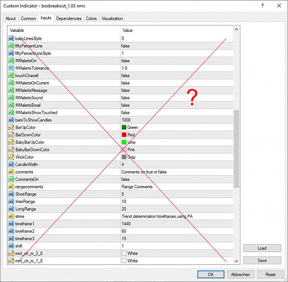Open the BarDownColor Red color dropdown
This screenshot has width=288, height=282.
click(x=177, y=135)
